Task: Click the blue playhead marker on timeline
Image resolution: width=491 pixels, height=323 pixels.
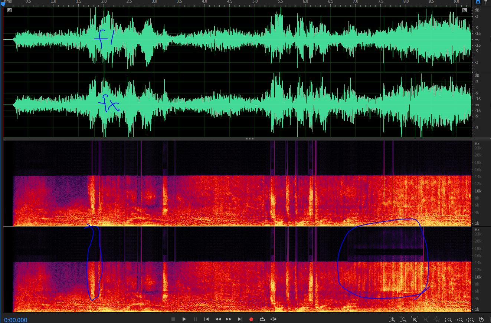Action: 3,3
